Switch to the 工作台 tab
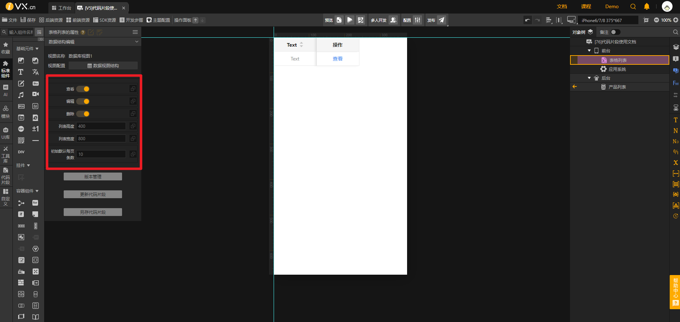Screen dimensions: 680x322 coord(61,8)
